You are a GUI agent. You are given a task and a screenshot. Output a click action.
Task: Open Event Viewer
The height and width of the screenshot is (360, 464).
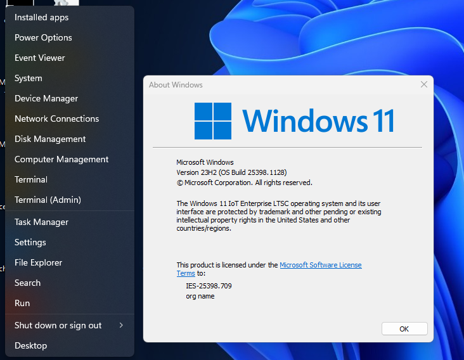[x=70, y=58]
